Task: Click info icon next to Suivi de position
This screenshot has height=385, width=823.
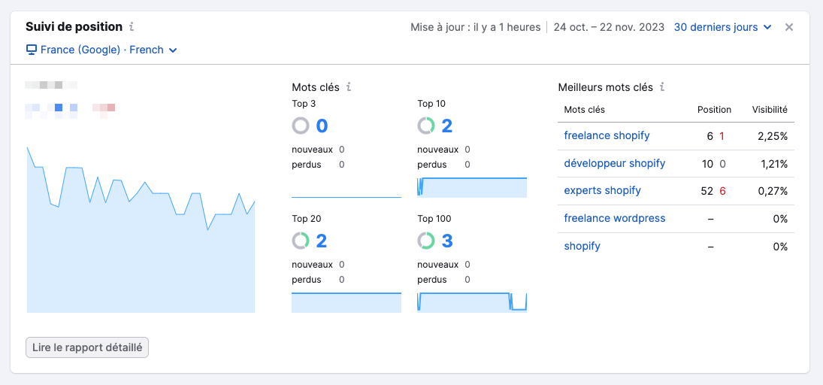Action: click(x=132, y=26)
